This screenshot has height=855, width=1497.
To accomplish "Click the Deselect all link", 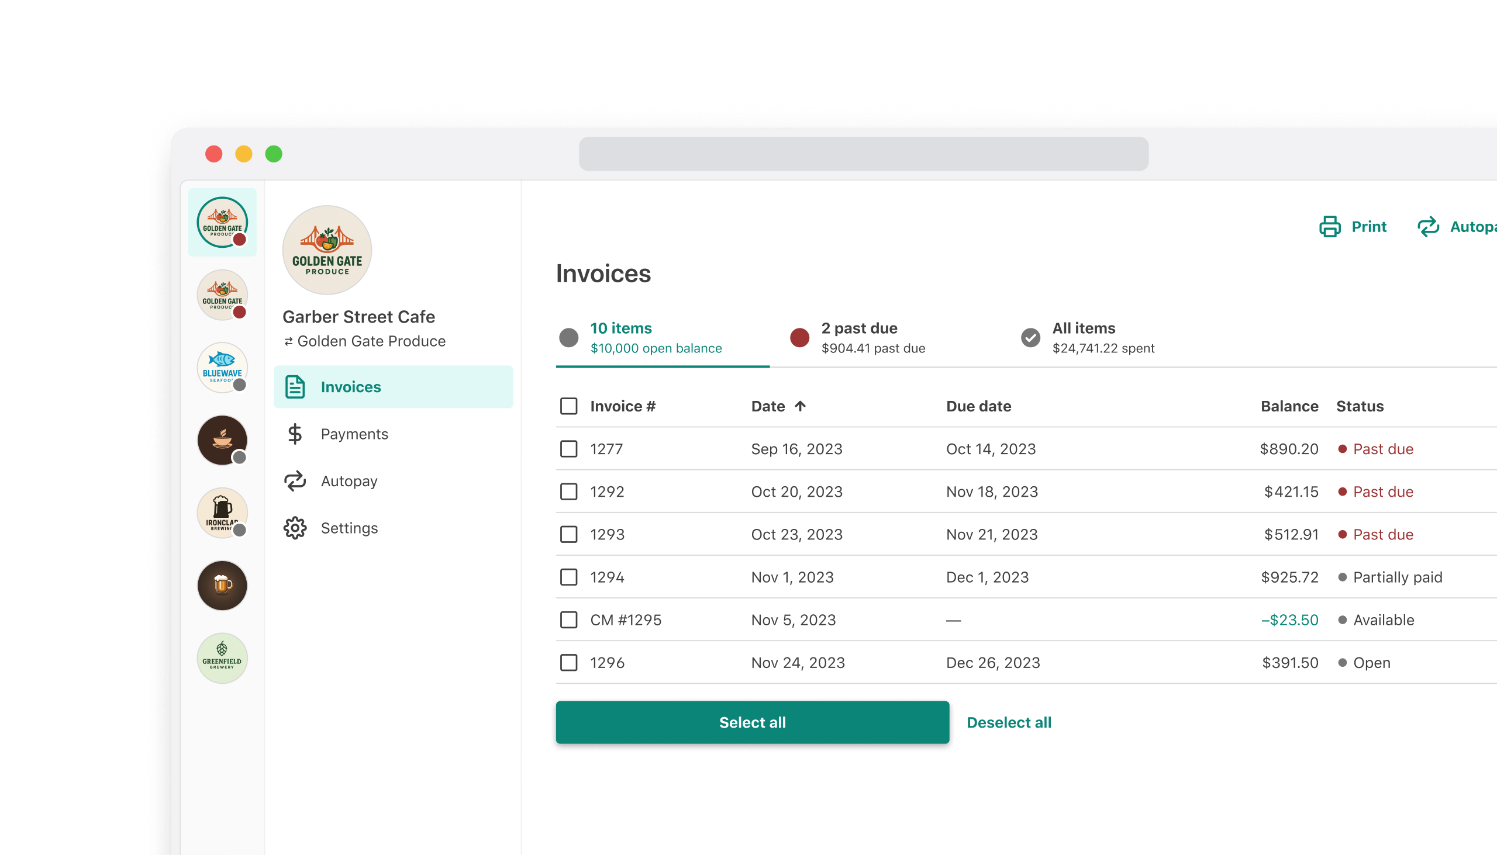I will [x=1009, y=722].
